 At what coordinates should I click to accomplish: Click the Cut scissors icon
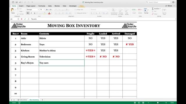coord(18,9)
